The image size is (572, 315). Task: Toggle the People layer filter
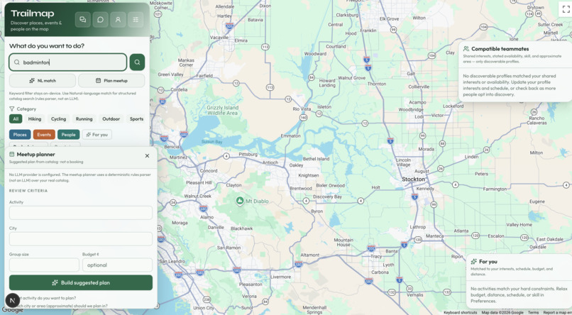[69, 135]
